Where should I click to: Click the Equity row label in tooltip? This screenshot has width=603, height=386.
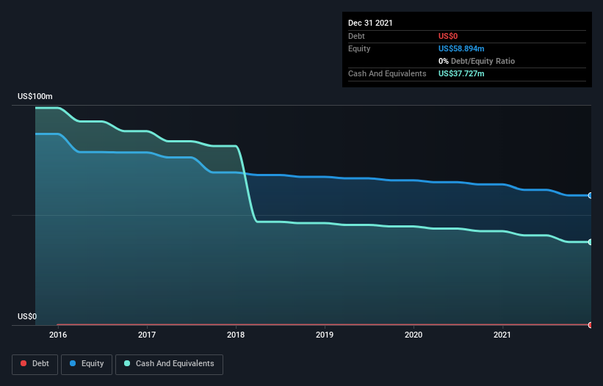click(359, 48)
